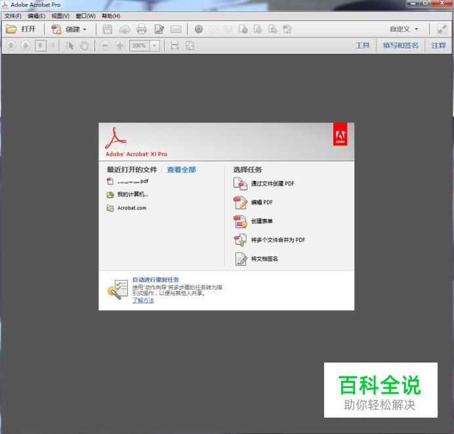
Task: Click the Save floppy disk icon
Action: click(108, 30)
